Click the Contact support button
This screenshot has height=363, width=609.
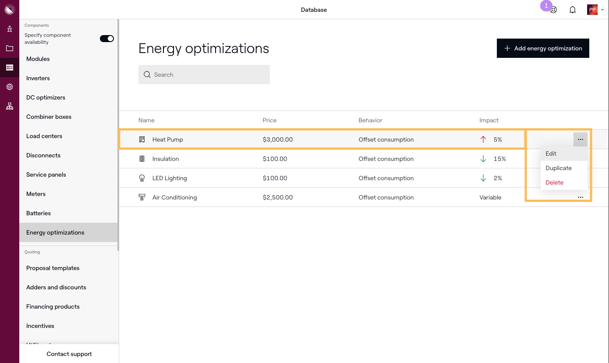click(x=69, y=354)
